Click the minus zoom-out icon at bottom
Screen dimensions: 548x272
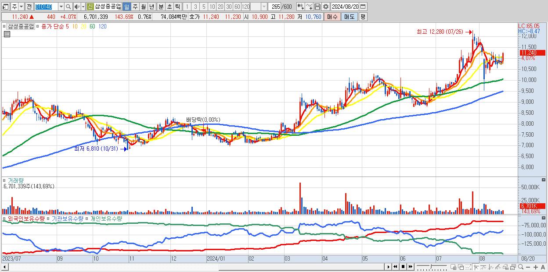[x=528, y=267]
